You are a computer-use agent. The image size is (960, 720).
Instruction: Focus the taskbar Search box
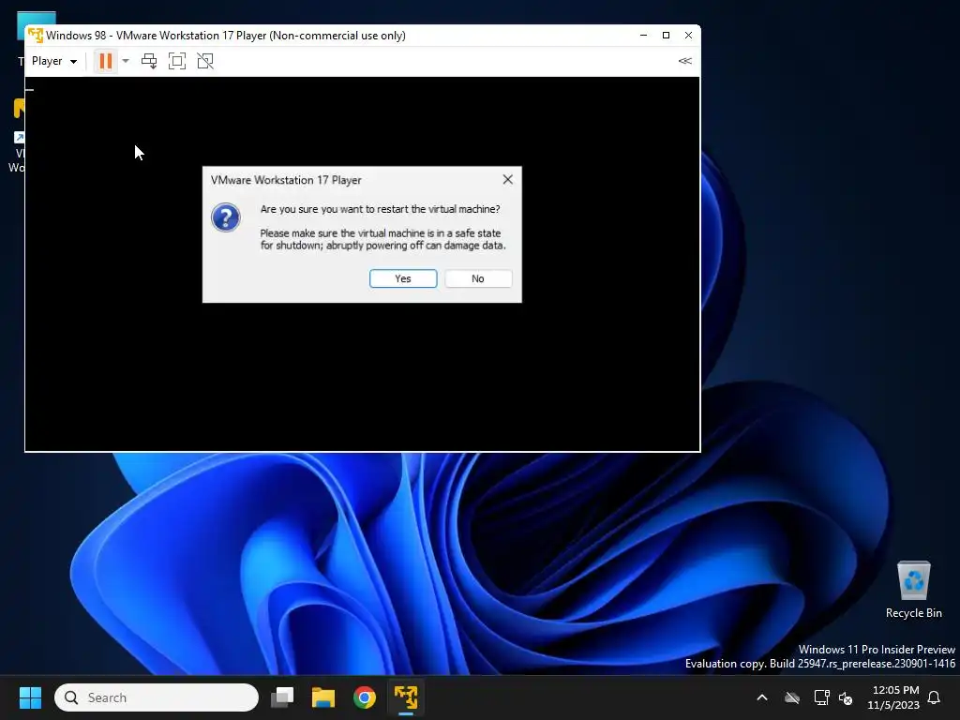click(157, 697)
